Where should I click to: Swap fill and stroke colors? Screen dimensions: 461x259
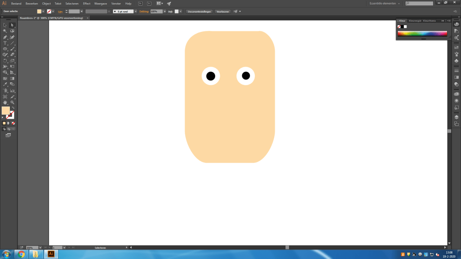tap(13, 108)
